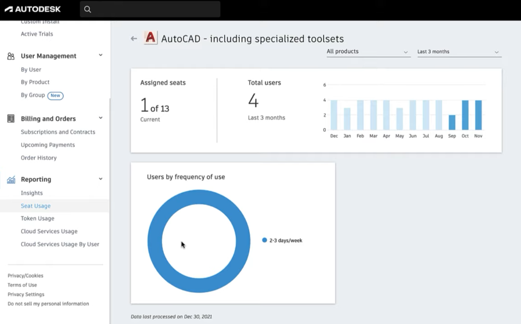Click the back arrow beside AutoCAD title
Image resolution: width=521 pixels, height=324 pixels.
click(x=134, y=38)
